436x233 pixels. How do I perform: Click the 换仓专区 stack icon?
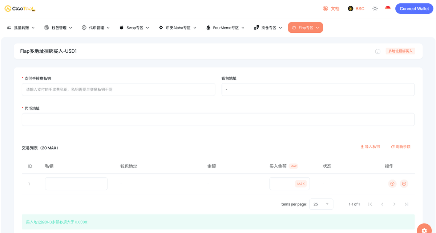click(256, 28)
